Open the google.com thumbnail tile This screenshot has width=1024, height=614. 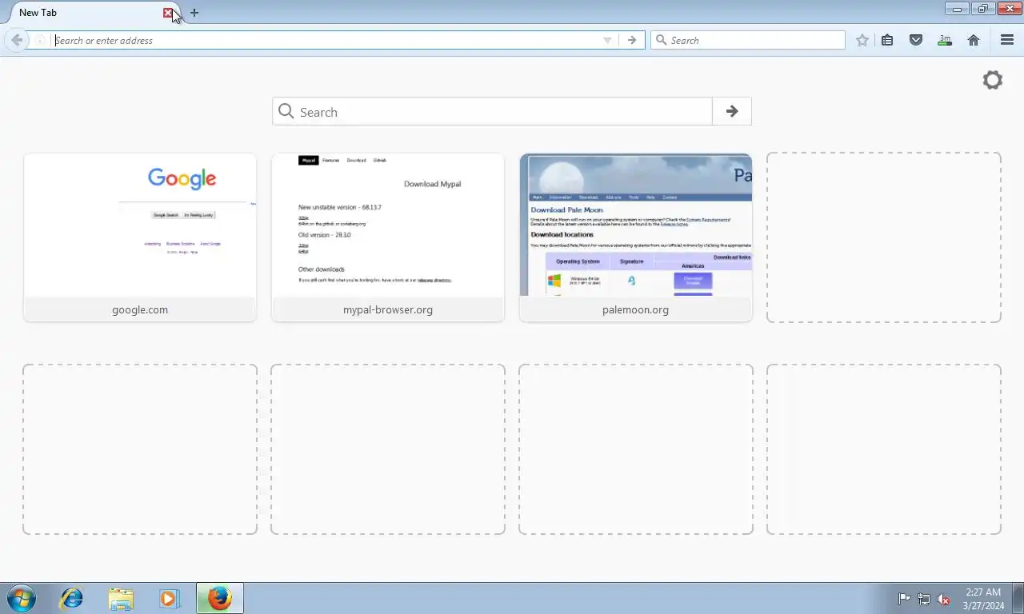(x=140, y=237)
